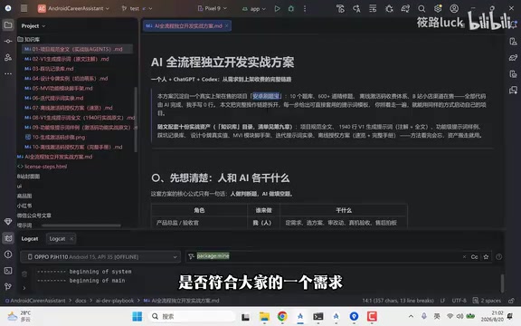Run the app configuration

click(277, 9)
